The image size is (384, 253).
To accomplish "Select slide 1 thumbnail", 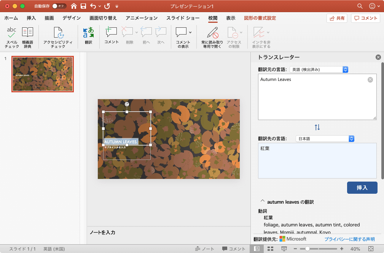I will (43, 74).
